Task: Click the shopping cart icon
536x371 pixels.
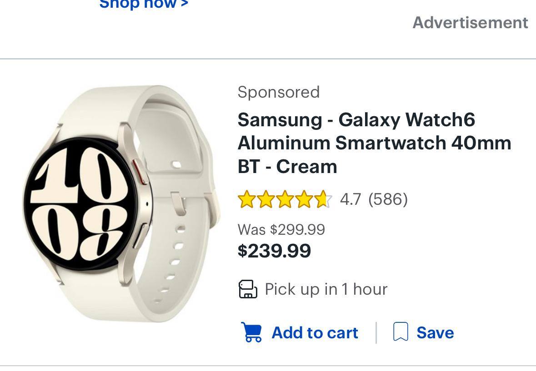Action: tap(251, 332)
